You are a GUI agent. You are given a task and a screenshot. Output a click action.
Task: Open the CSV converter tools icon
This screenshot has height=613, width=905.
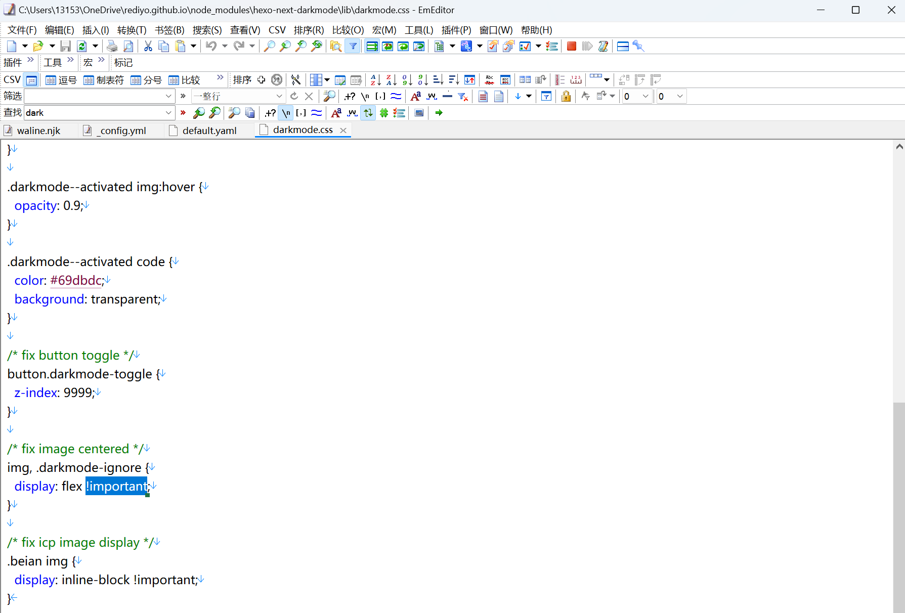coord(296,80)
